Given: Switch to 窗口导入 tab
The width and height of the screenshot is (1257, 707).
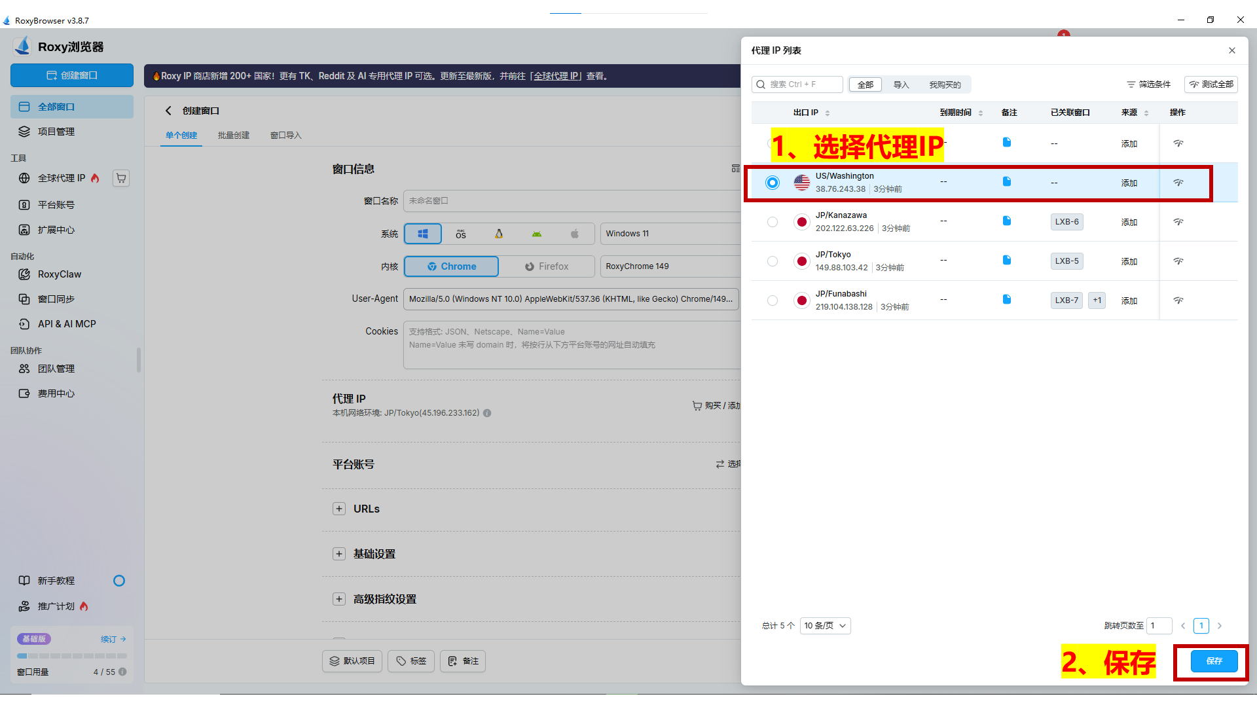Looking at the screenshot, I should click(x=286, y=136).
